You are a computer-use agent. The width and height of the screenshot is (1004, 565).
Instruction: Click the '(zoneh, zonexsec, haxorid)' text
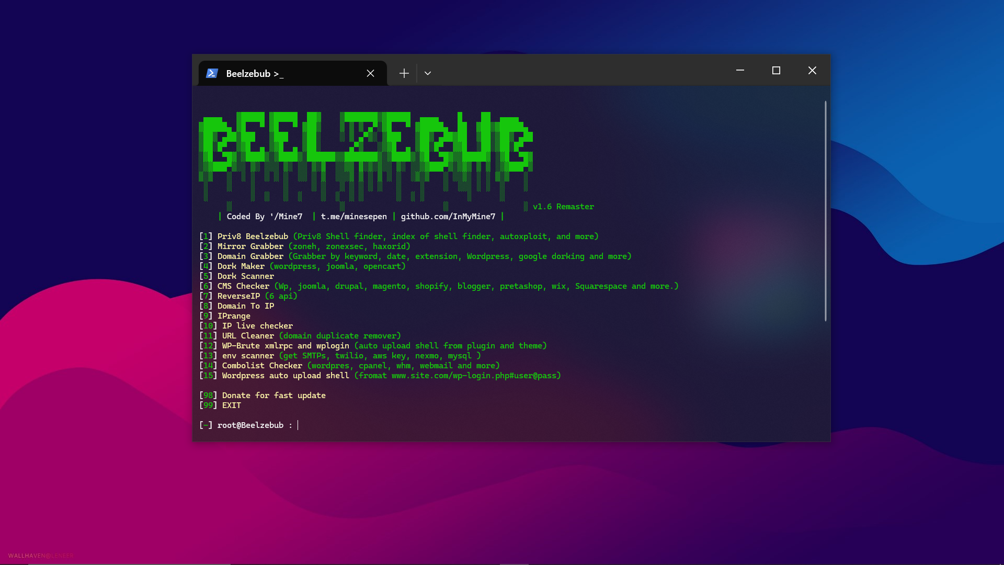click(x=349, y=246)
